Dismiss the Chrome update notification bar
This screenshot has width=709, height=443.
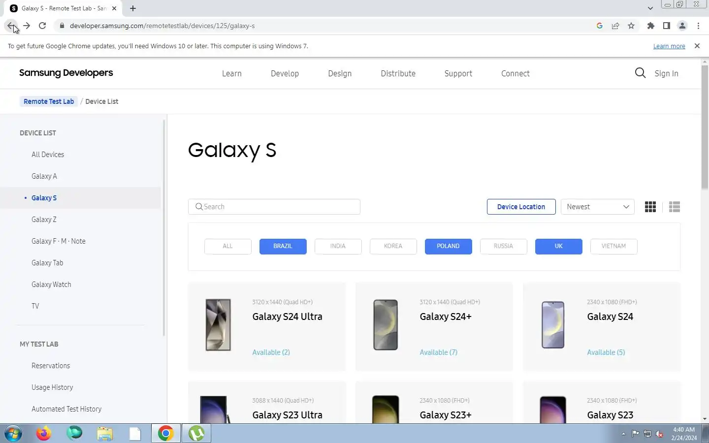point(697,46)
